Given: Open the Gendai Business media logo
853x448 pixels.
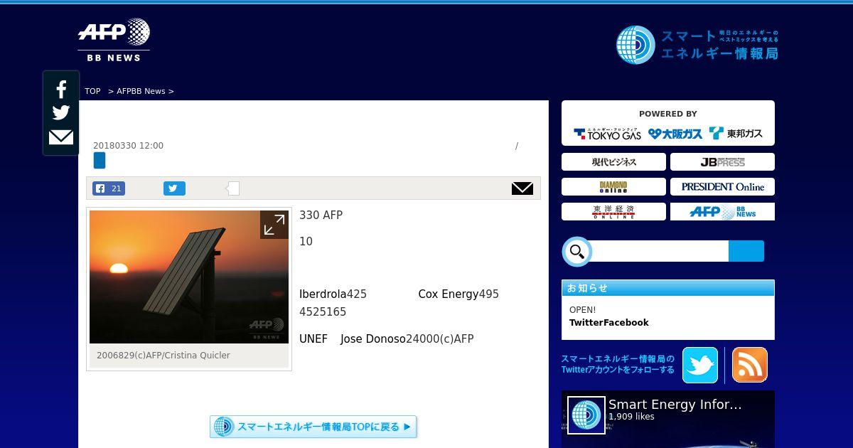Looking at the screenshot, I should pyautogui.click(x=613, y=162).
